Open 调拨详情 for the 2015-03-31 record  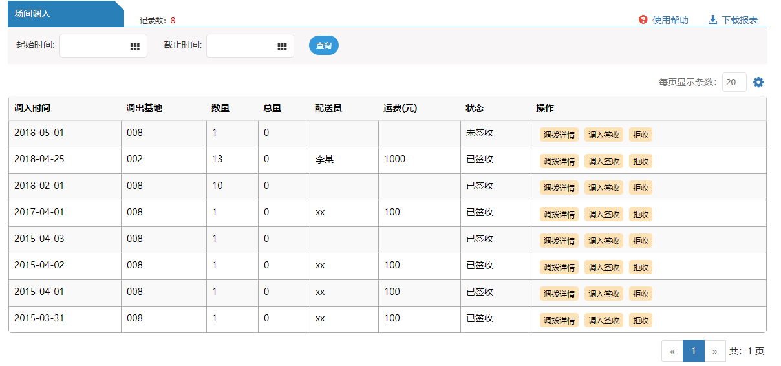click(x=559, y=320)
